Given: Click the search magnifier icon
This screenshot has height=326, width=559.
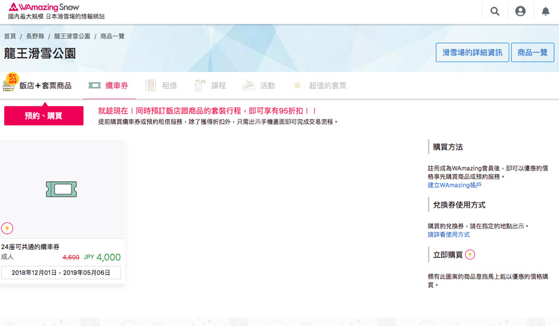Looking at the screenshot, I should click(x=495, y=11).
